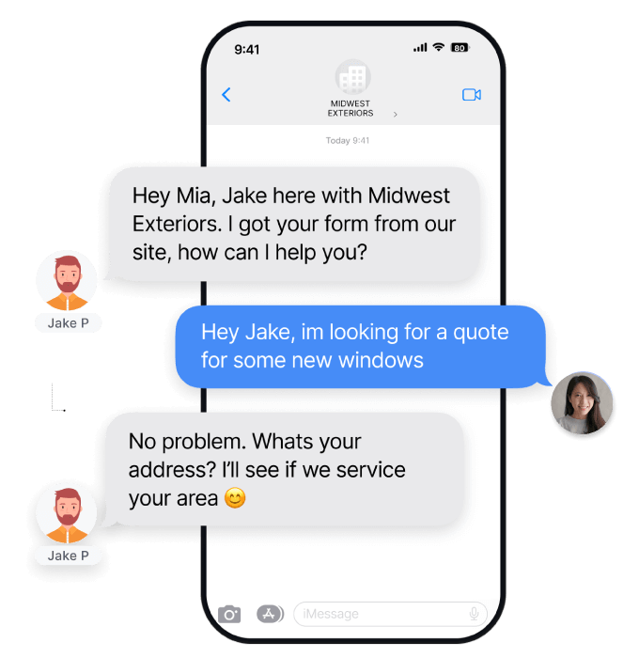This screenshot has width=639, height=658.
Task: Select the blue windows quote message
Action: pos(361,346)
